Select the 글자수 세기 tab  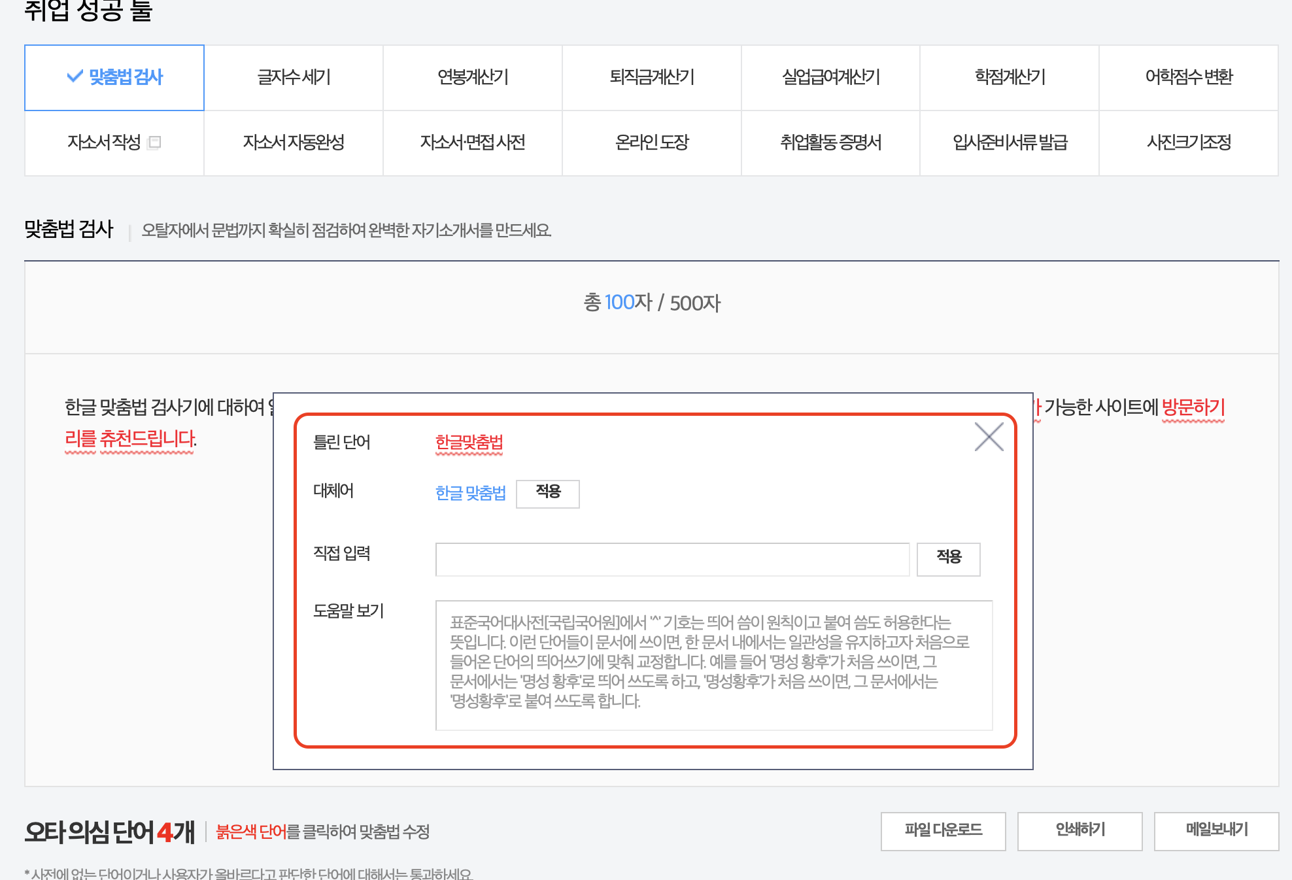294,76
